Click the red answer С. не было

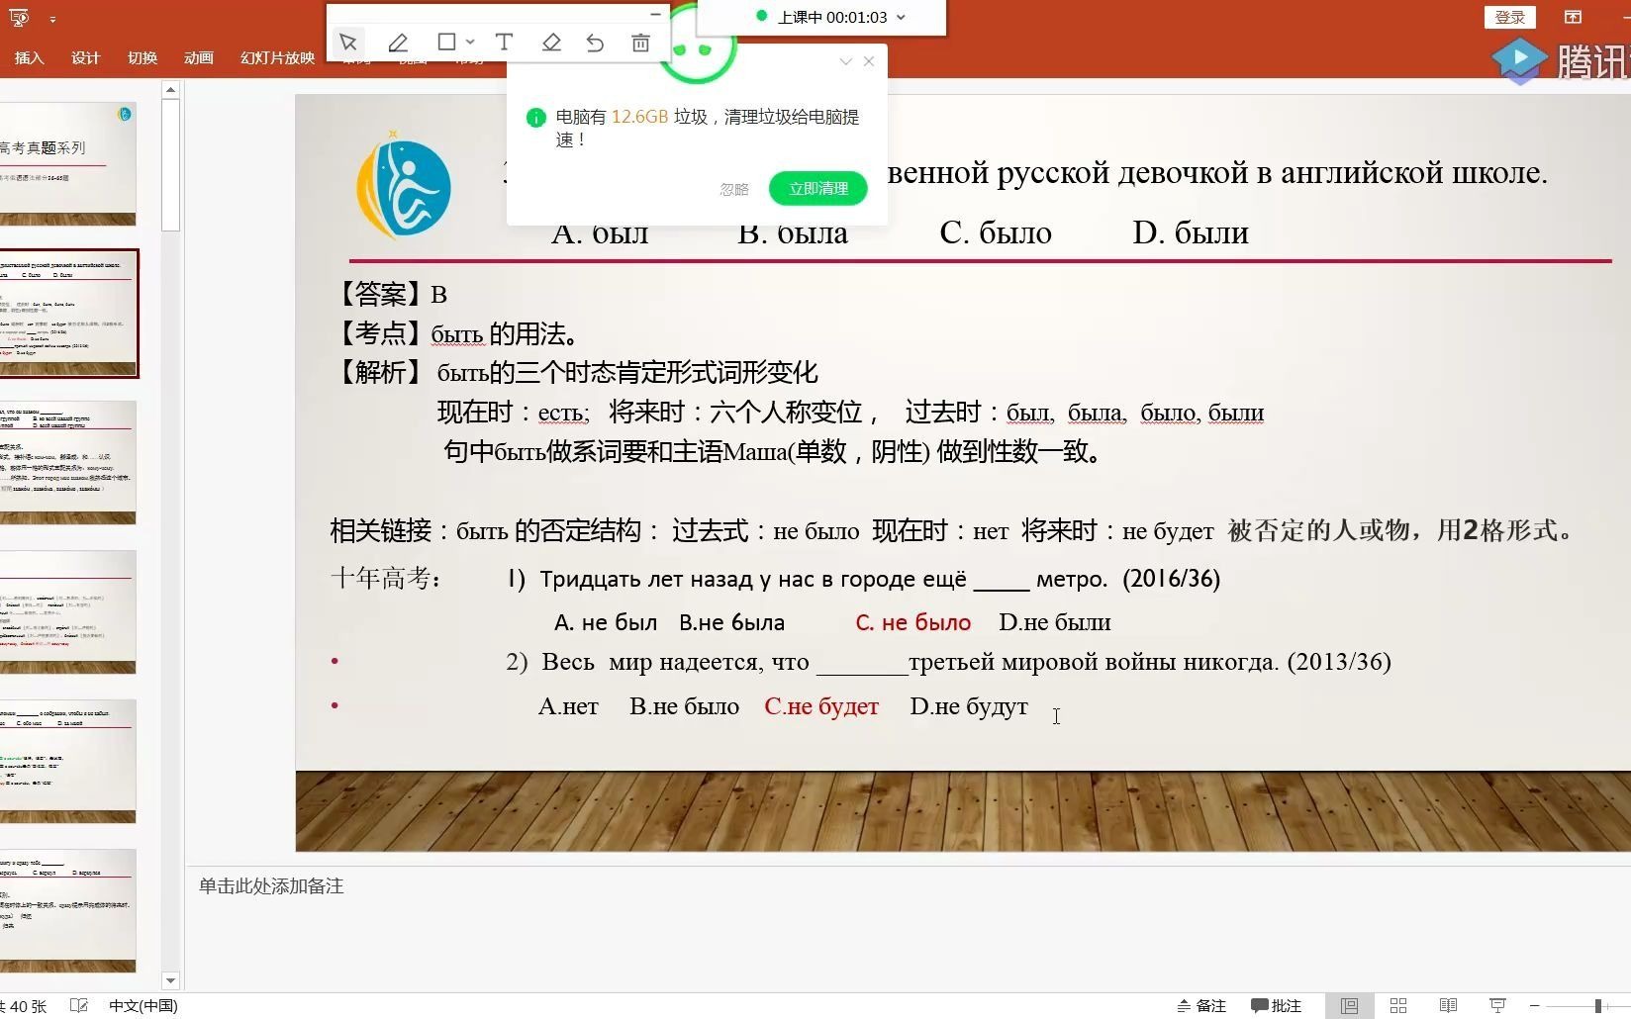coord(913,622)
